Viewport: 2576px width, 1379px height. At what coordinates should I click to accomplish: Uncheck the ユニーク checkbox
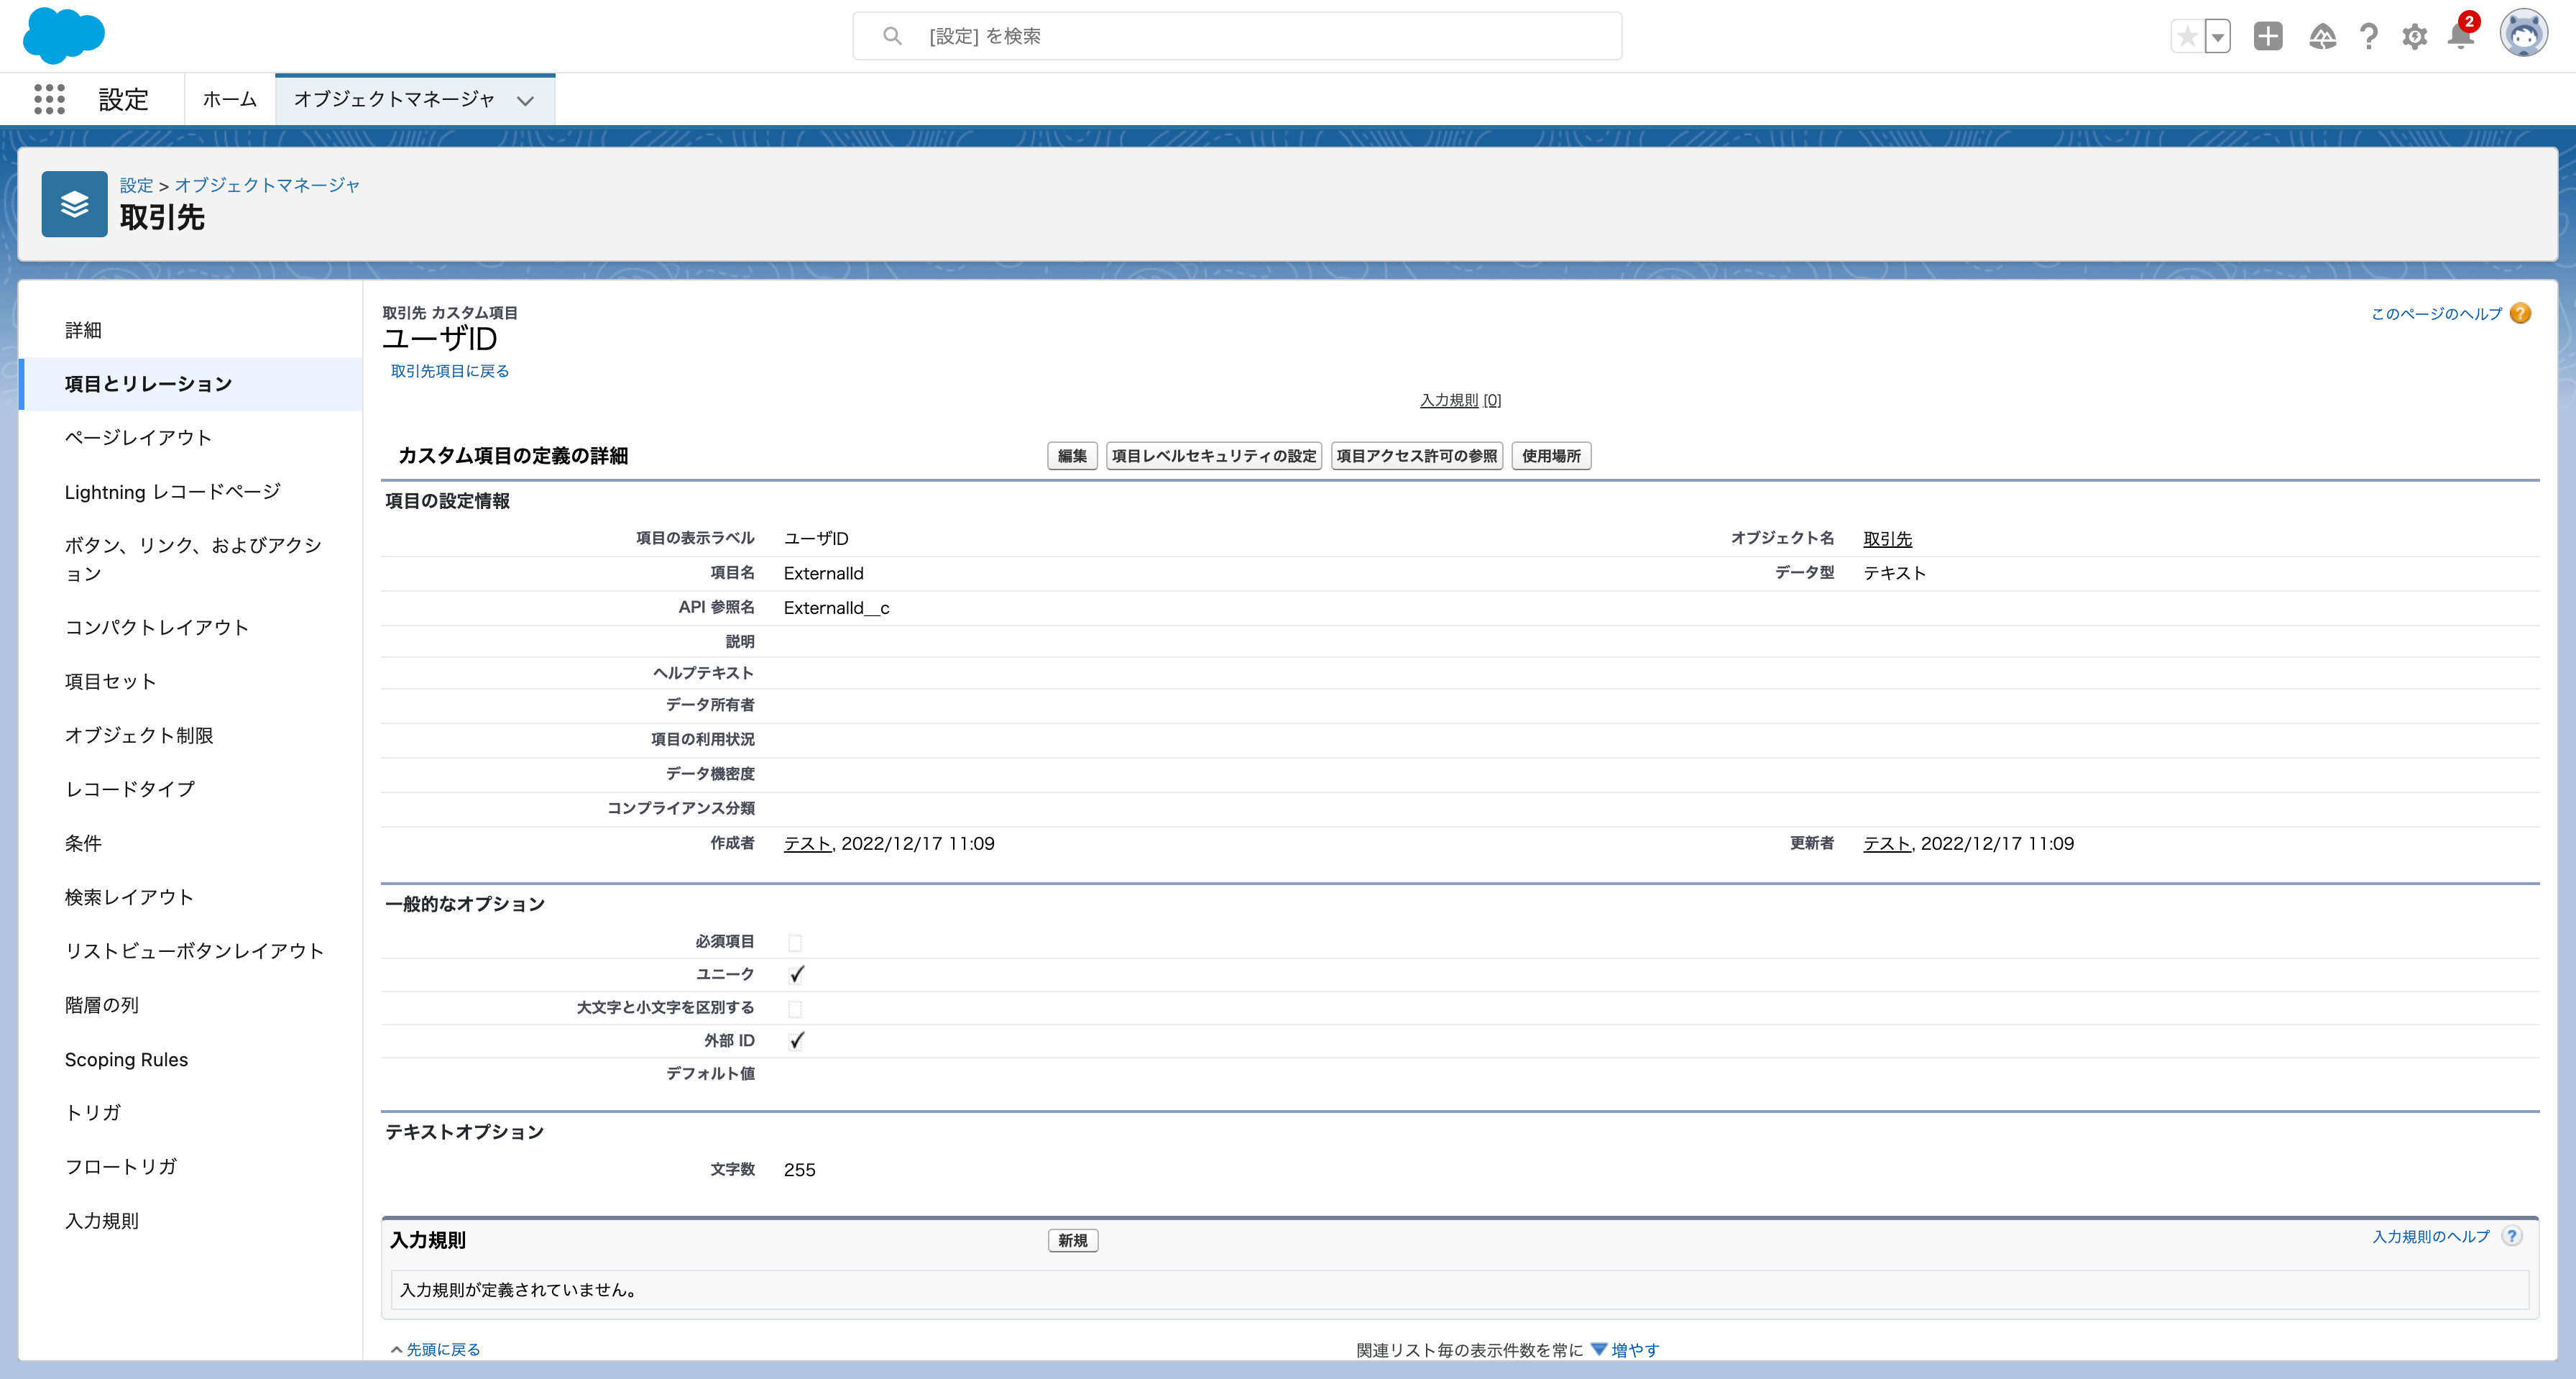(796, 974)
